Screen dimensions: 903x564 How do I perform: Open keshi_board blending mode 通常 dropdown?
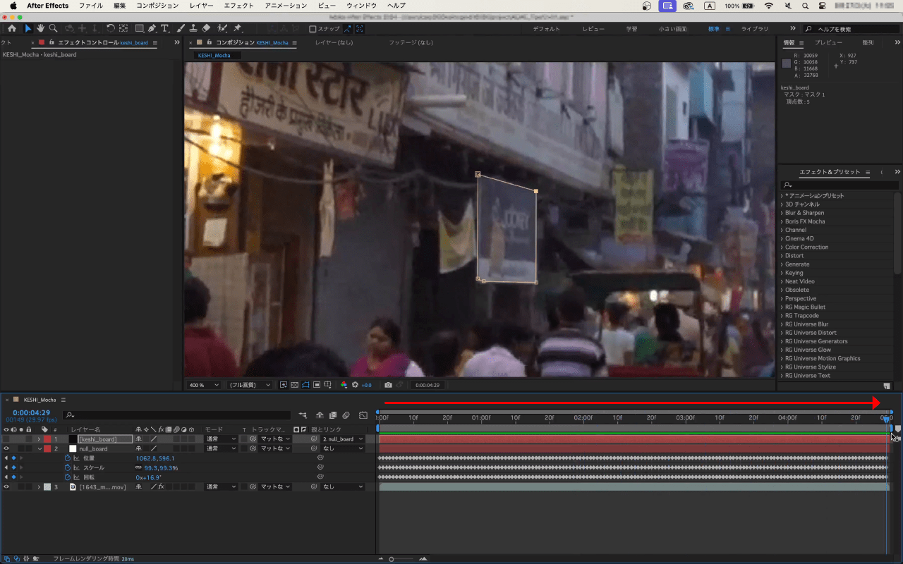click(221, 439)
